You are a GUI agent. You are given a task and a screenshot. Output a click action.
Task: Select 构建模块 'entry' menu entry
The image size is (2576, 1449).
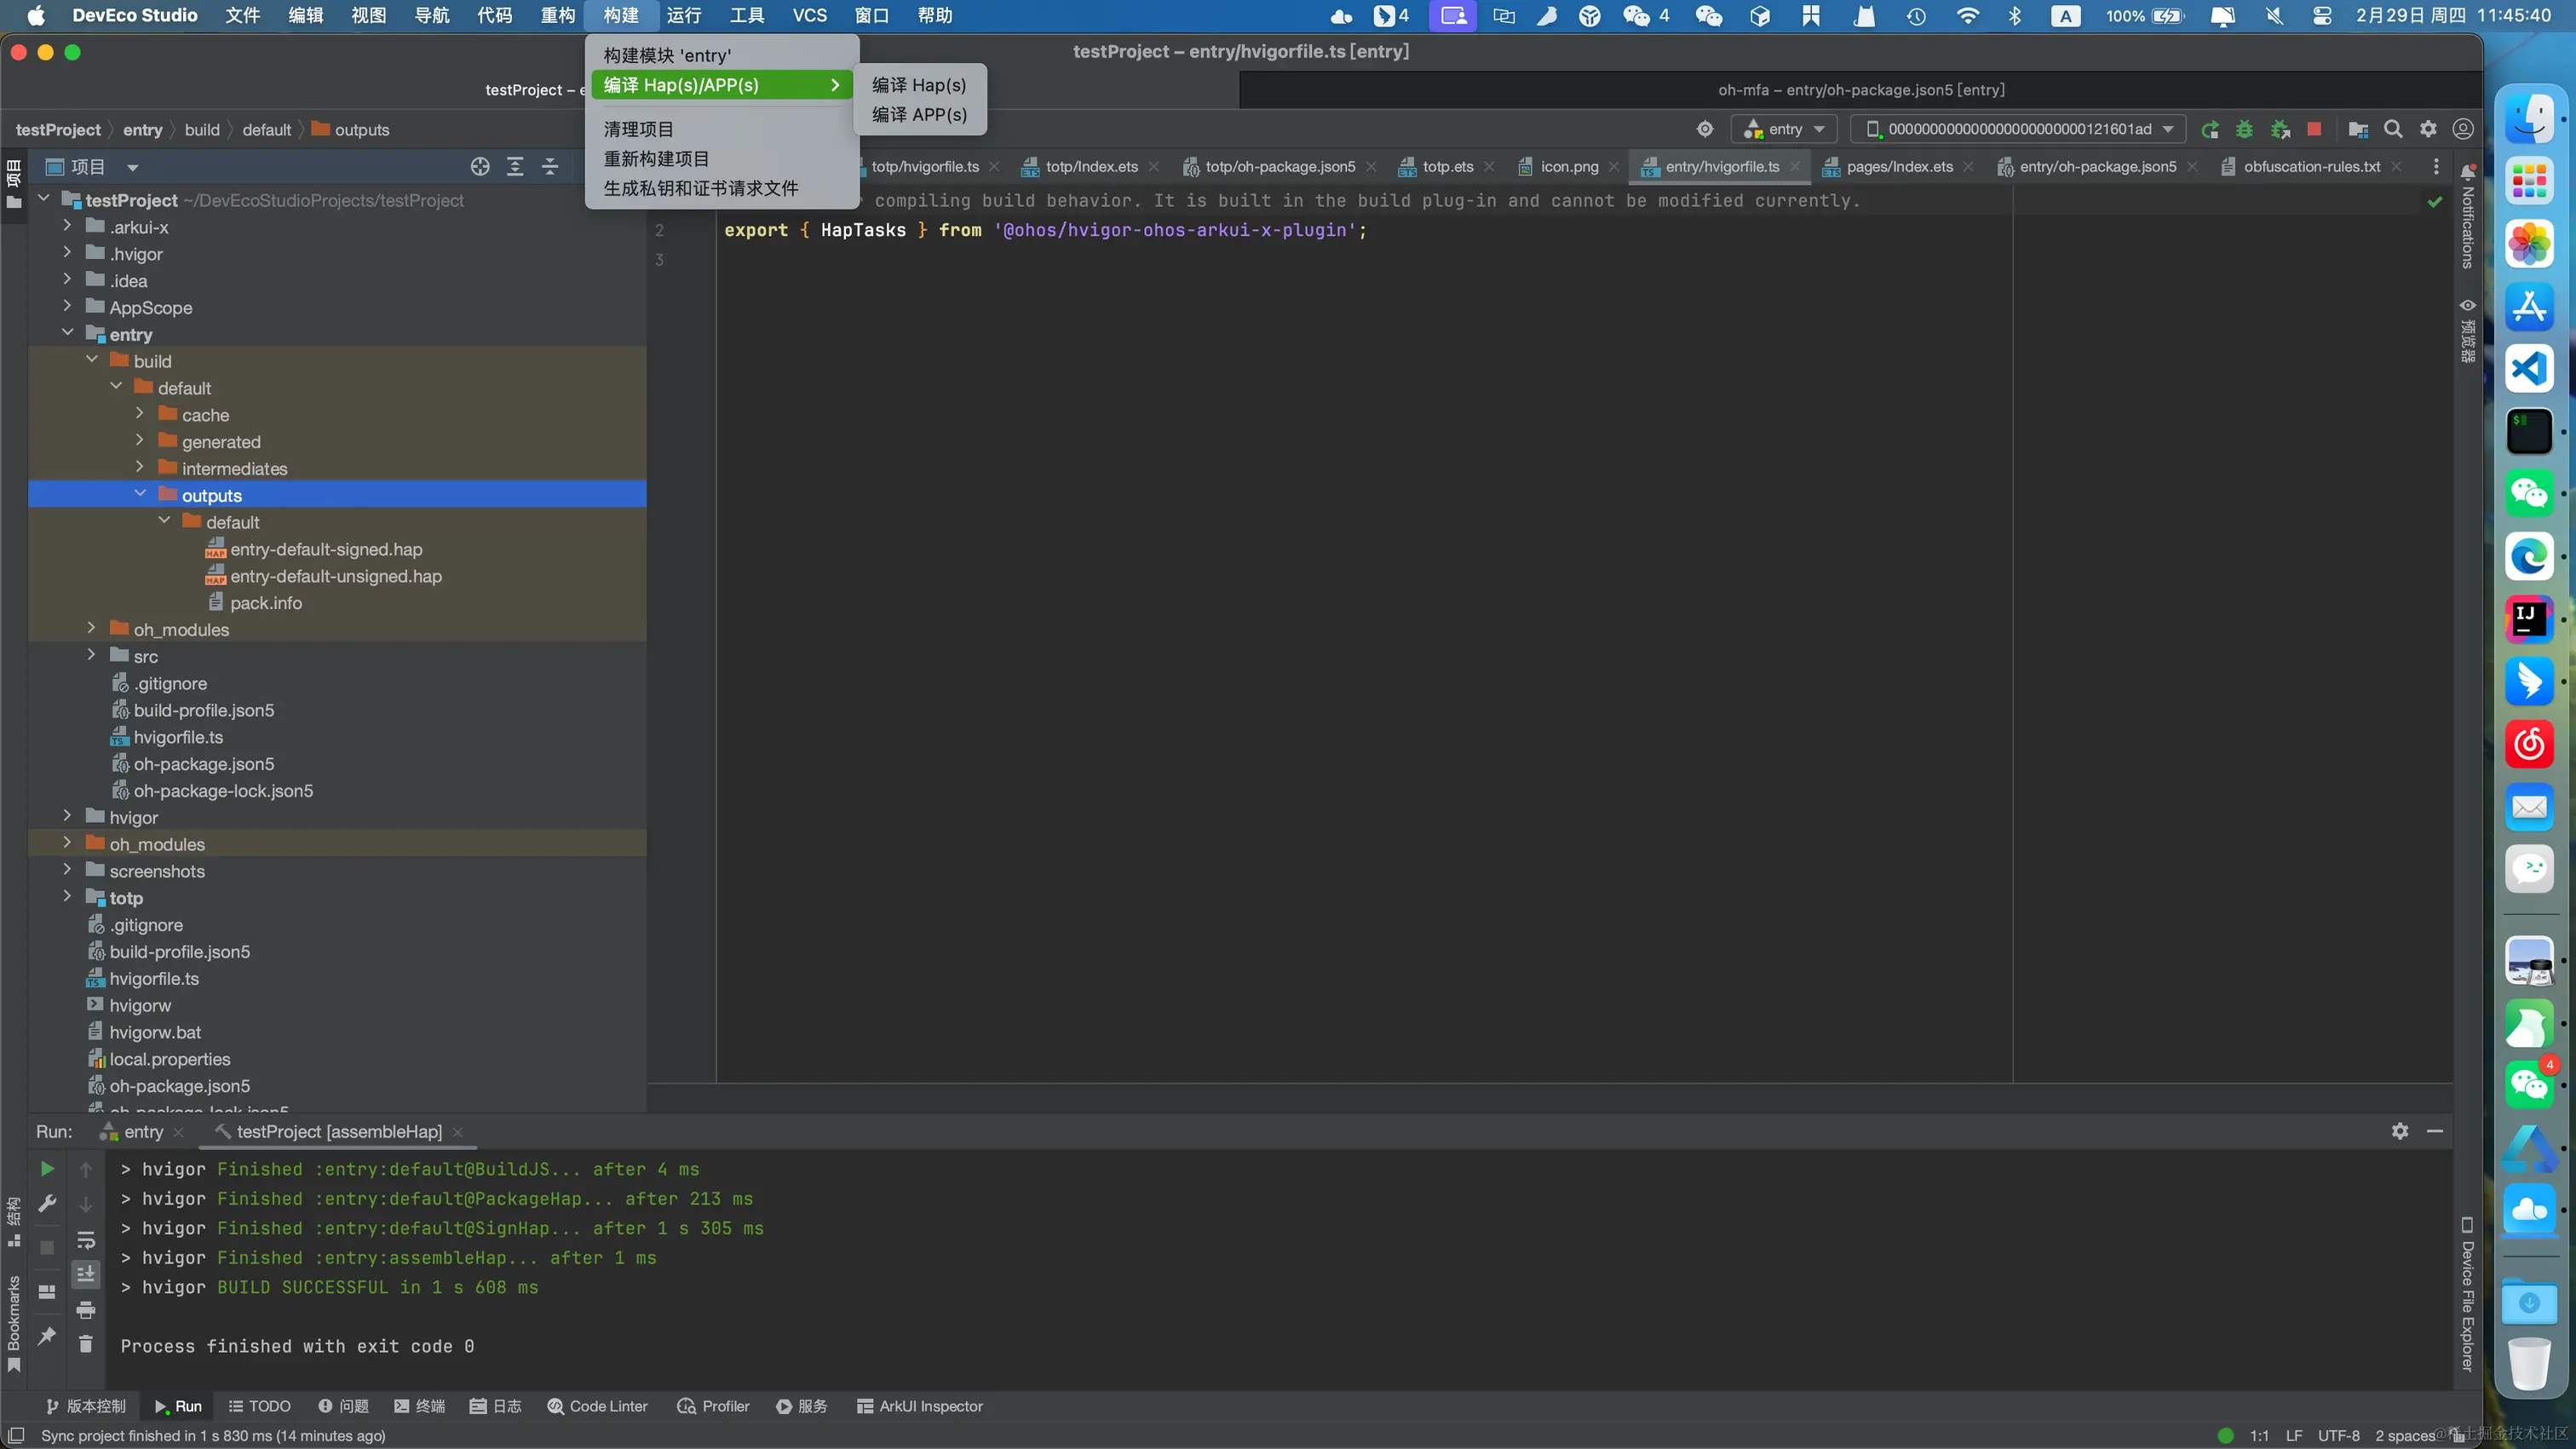(722, 55)
